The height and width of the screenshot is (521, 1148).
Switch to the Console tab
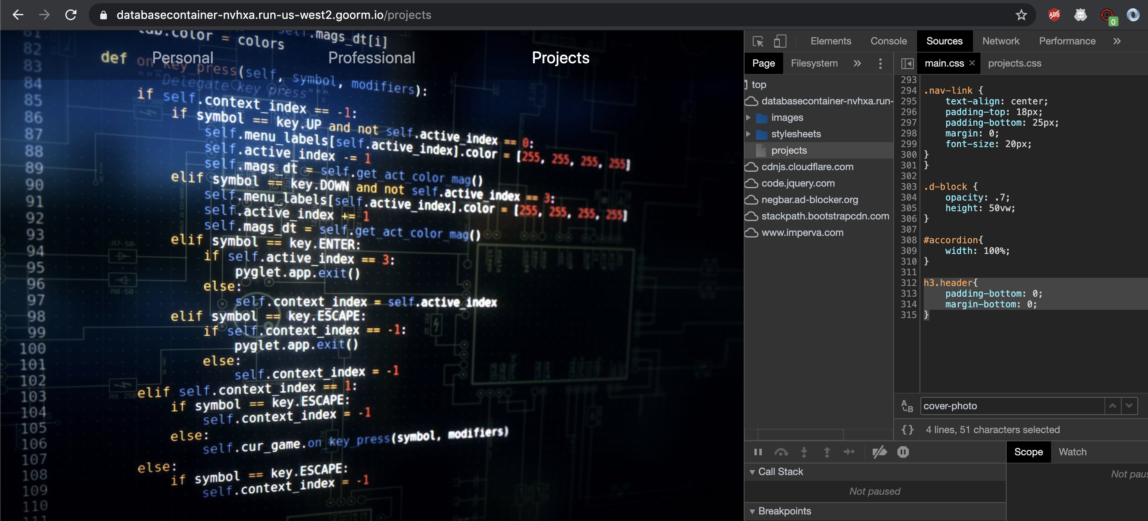pos(889,41)
